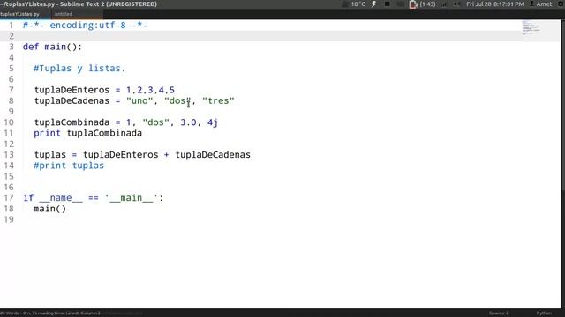Open the network signal indicator

click(x=443, y=4)
